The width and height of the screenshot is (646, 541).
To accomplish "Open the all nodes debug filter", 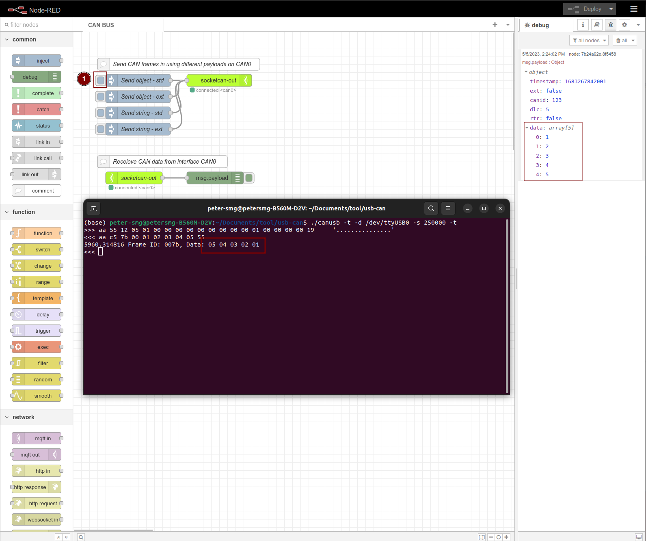I will tap(589, 40).
